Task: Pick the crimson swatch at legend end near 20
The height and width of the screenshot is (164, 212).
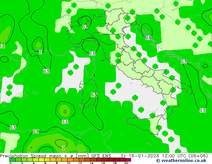Action: pyautogui.click(x=128, y=160)
